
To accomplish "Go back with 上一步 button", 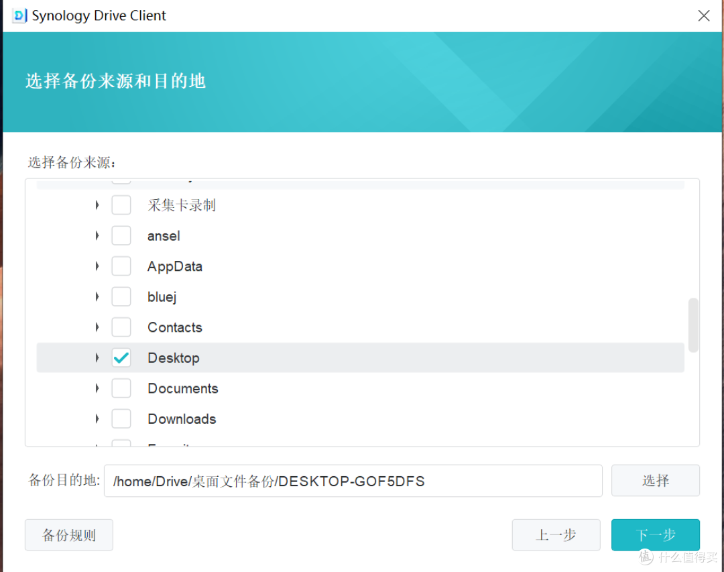I will coord(556,534).
